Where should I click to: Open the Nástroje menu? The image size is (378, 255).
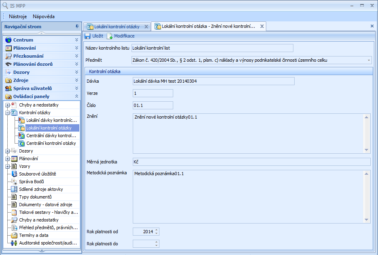click(x=18, y=17)
